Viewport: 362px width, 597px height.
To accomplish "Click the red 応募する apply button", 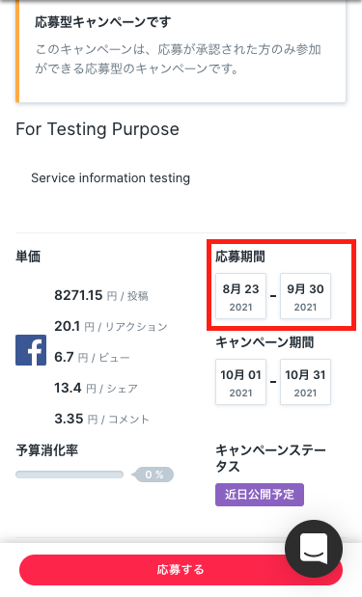I will click(181, 570).
